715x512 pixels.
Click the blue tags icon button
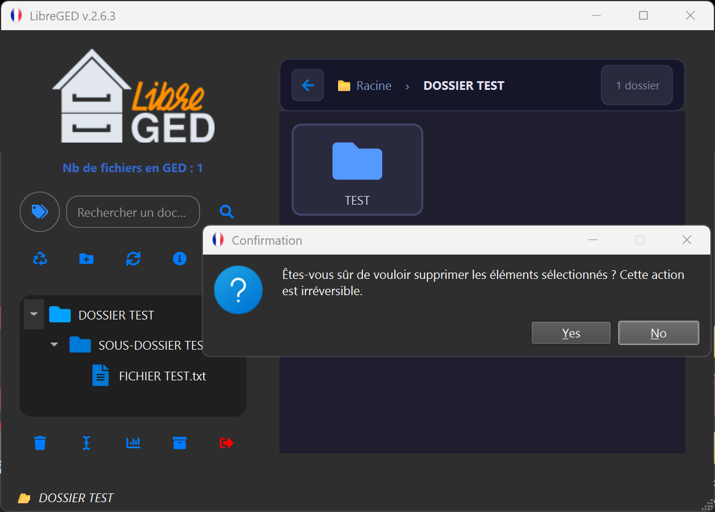point(39,212)
